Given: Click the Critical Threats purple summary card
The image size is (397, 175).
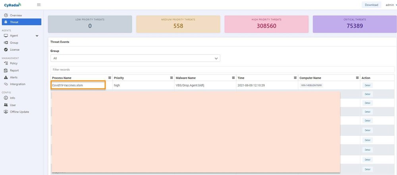Looking at the screenshot, I should (x=355, y=24).
